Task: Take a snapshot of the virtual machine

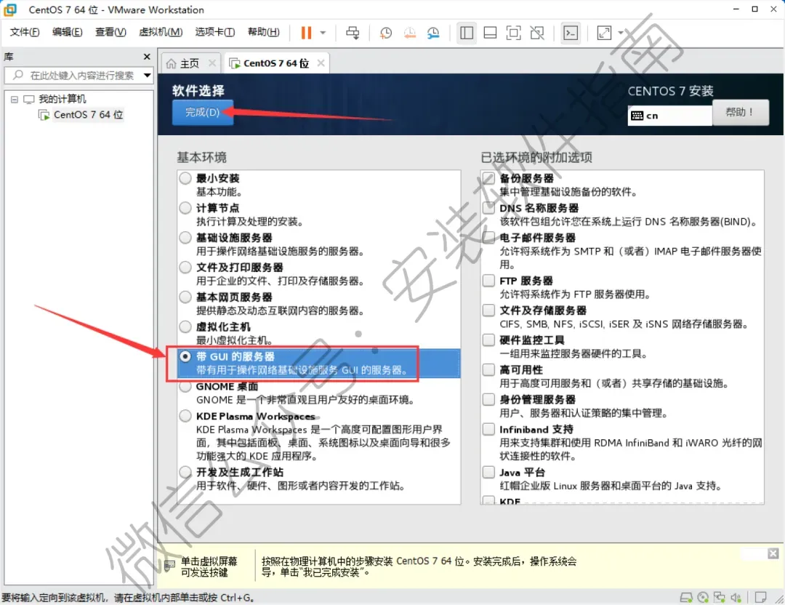Action: 385,33
